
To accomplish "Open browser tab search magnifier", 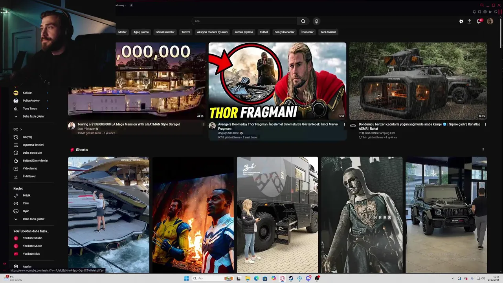I will pyautogui.click(x=482, y=5).
